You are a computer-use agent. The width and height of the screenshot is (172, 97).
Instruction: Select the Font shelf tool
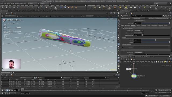51,8
